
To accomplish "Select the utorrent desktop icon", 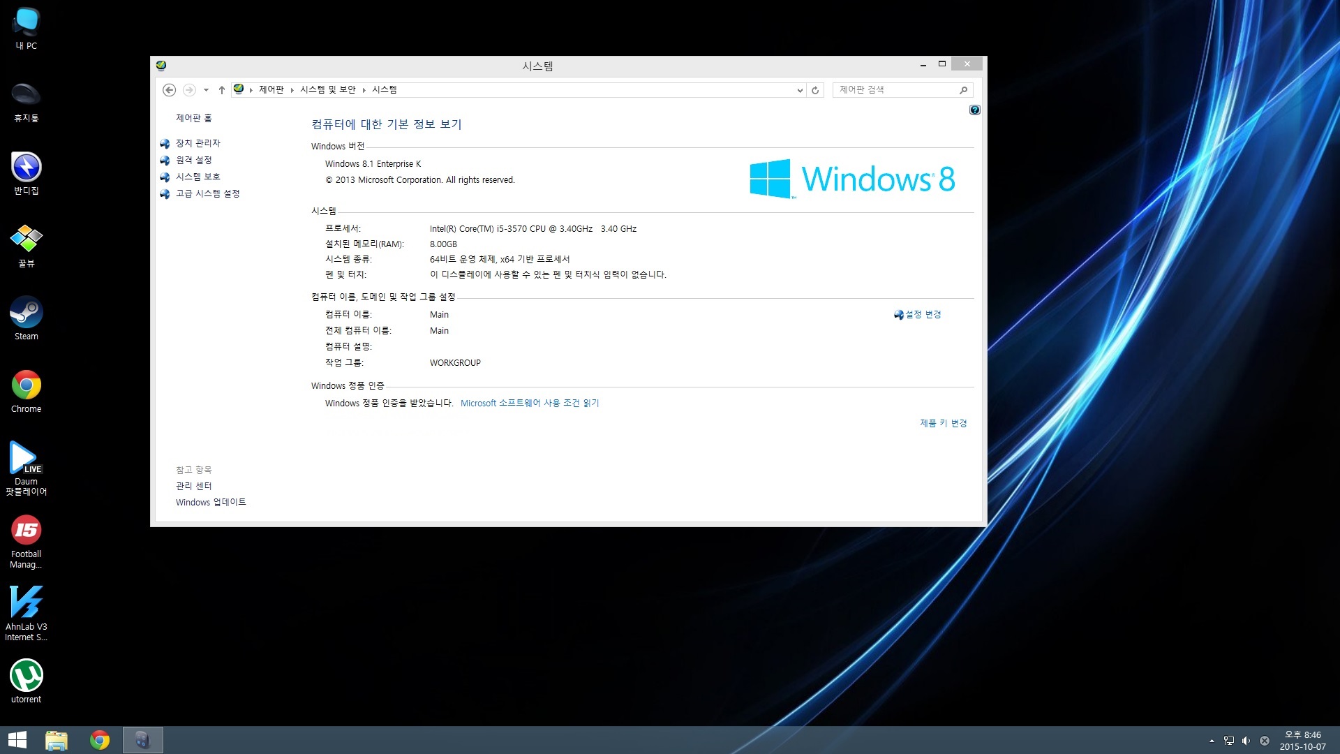I will point(27,681).
